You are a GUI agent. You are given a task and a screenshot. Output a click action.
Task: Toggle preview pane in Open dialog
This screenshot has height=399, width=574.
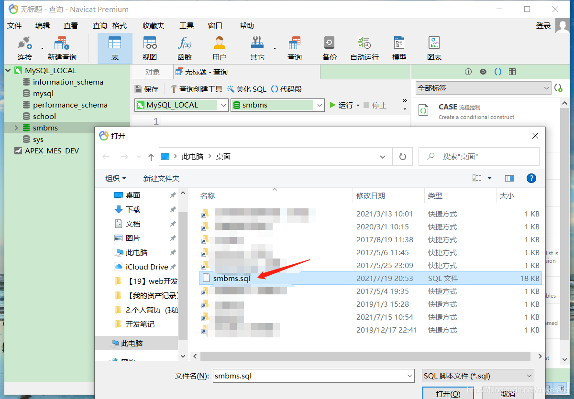click(509, 178)
